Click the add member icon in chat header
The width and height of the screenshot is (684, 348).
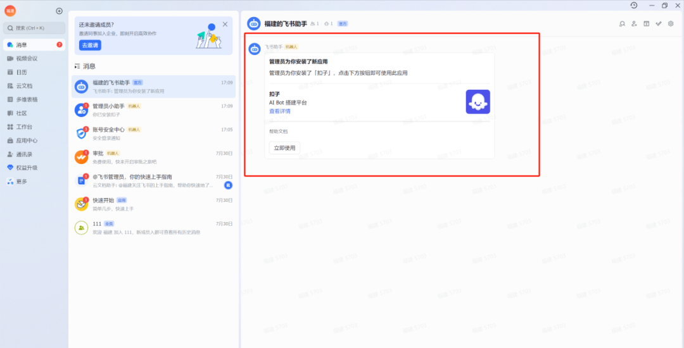coord(634,23)
